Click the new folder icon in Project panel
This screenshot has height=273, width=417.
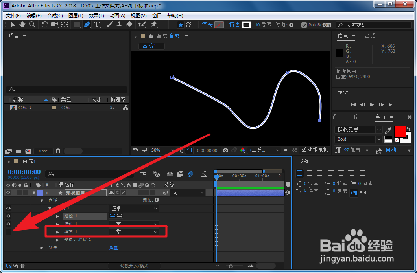(x=18, y=151)
